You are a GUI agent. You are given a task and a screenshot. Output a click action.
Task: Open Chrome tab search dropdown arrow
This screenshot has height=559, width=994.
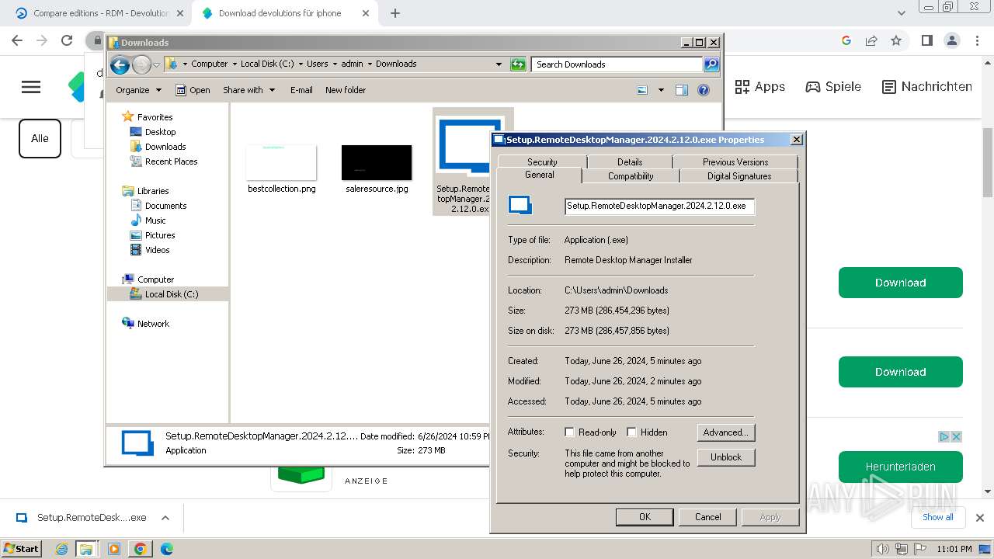[902, 13]
